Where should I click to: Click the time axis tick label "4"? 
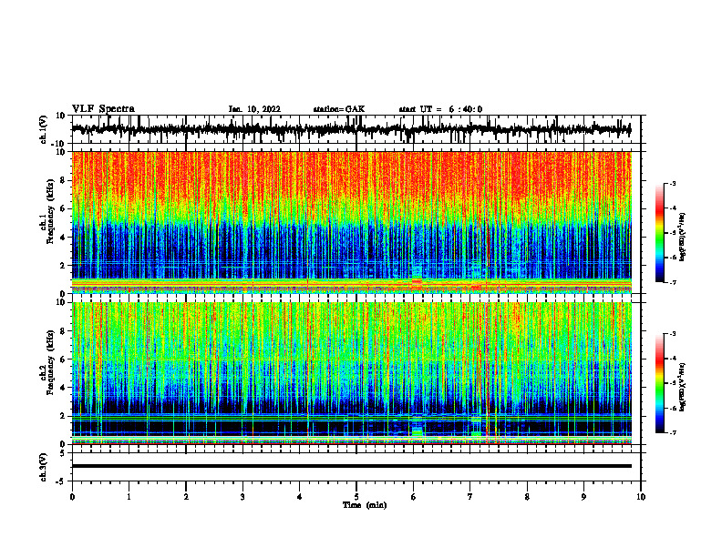click(299, 497)
